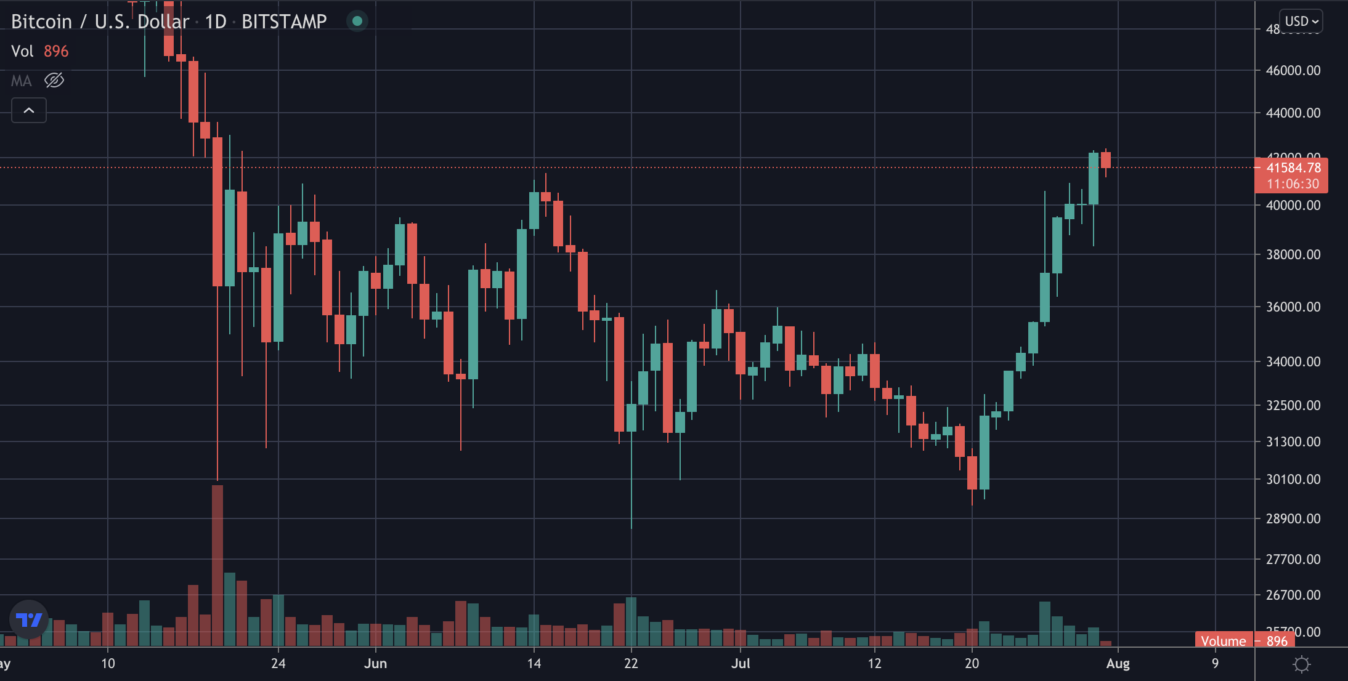
Task: Click the latest red candlestick near 41584
Action: point(1106,160)
